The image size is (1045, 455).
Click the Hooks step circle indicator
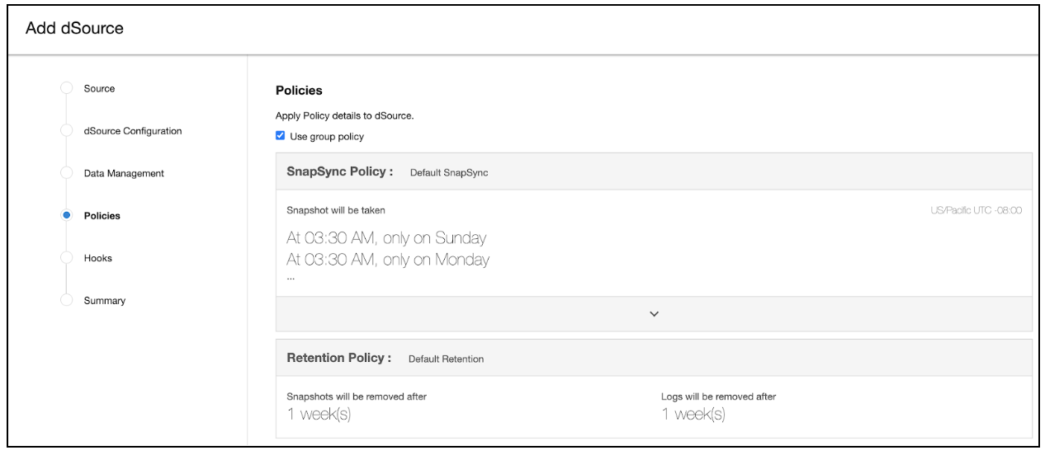pyautogui.click(x=67, y=259)
